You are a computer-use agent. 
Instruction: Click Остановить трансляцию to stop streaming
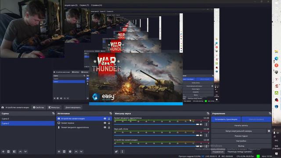tap(226, 119)
